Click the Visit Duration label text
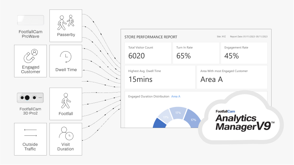This screenshot has height=165, width=294. 65,147
